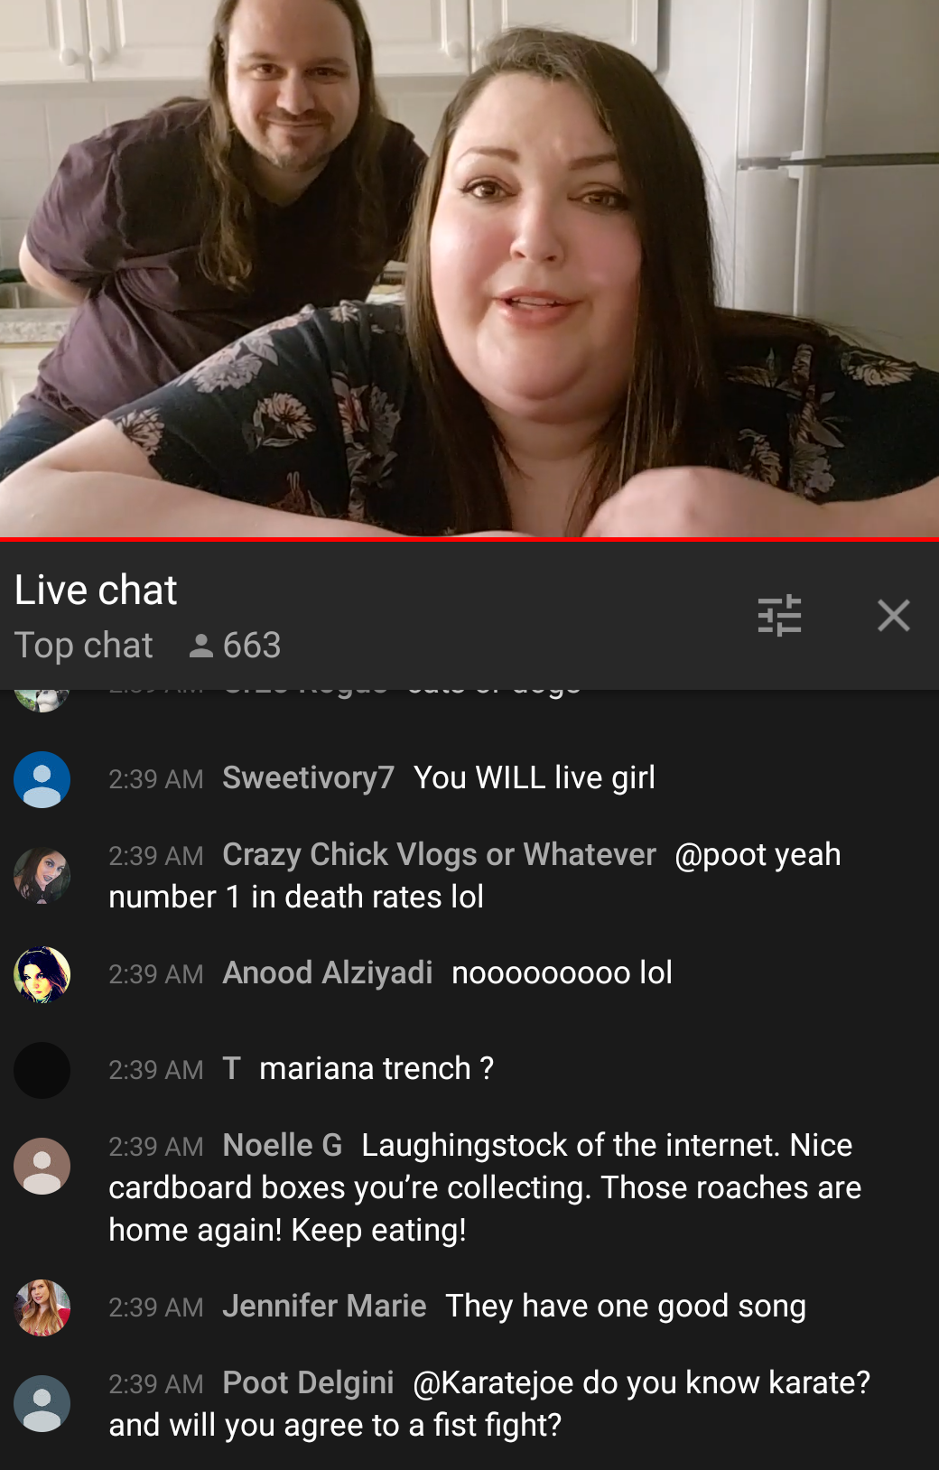Image resolution: width=939 pixels, height=1470 pixels.
Task: Tap the black avatar of user T
Action: click(x=42, y=1070)
